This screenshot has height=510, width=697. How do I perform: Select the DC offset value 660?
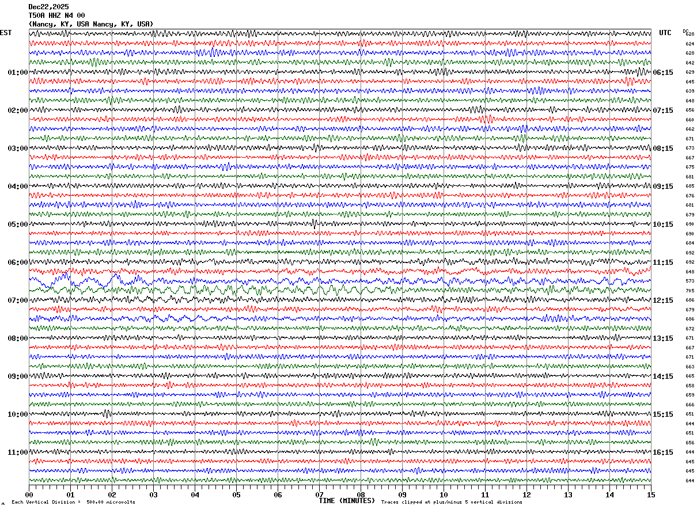690,120
